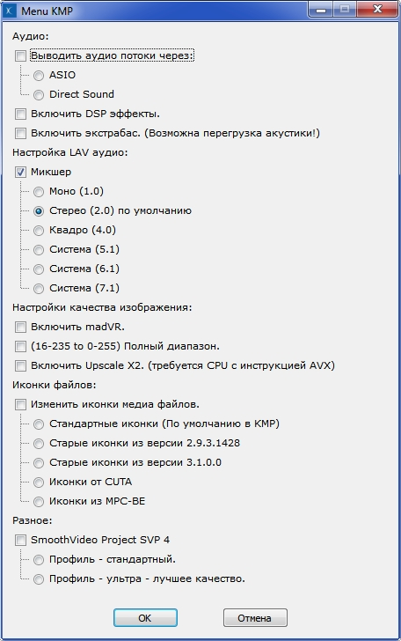Select the ASIO radio button
The height and width of the screenshot is (641, 401).
click(x=39, y=75)
